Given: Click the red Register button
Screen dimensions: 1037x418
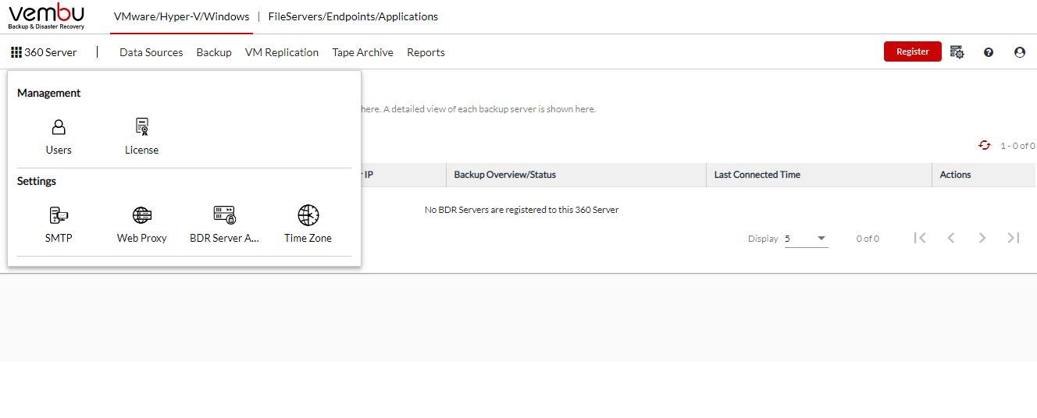Looking at the screenshot, I should pyautogui.click(x=913, y=51).
